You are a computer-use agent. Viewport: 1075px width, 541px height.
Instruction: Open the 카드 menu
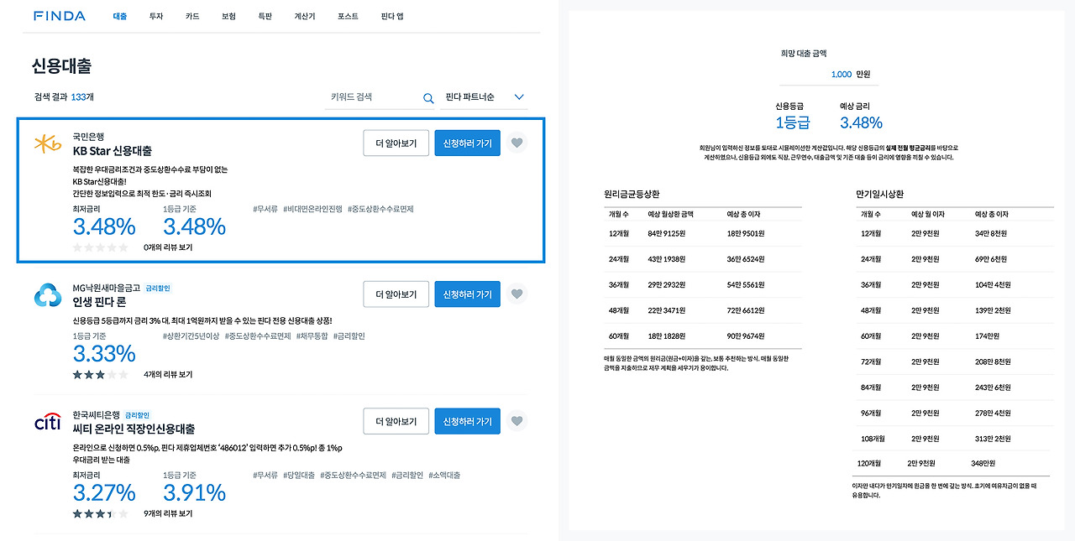(x=192, y=16)
